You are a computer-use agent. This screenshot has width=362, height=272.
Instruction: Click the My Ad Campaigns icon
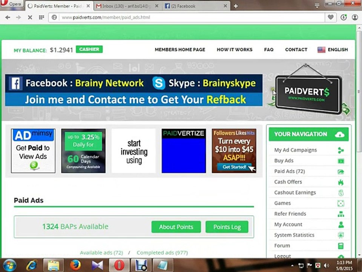(341, 150)
